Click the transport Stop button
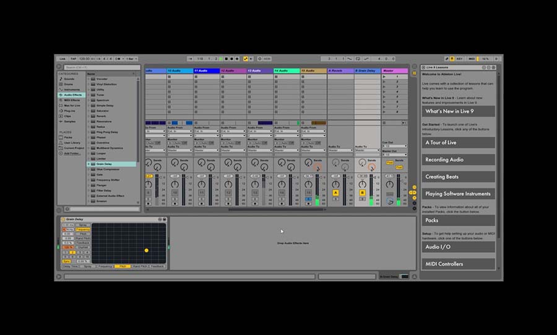The width and height of the screenshot is (557, 335). click(x=227, y=59)
